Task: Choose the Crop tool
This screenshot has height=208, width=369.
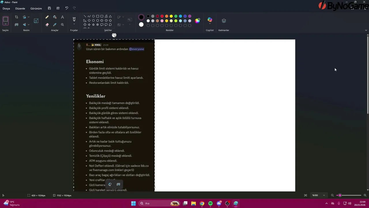Action: [16, 17]
